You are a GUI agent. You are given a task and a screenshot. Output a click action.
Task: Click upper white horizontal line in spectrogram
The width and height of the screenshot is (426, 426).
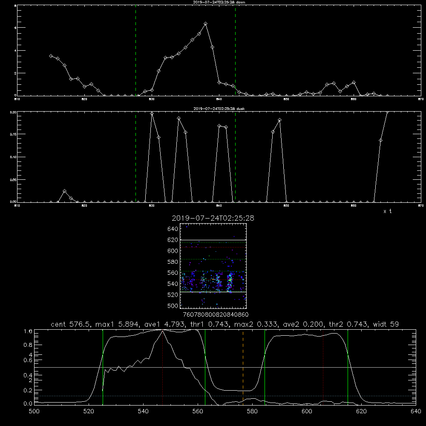tap(213, 240)
